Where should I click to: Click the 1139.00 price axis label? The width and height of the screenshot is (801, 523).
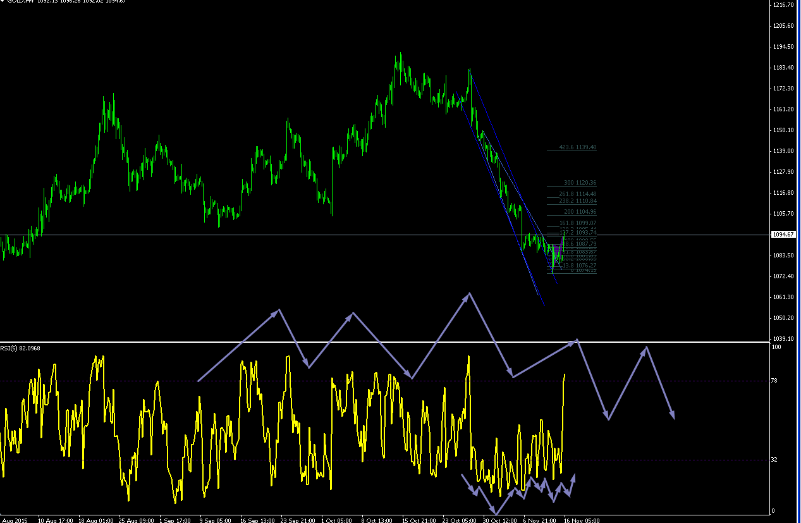tap(785, 151)
